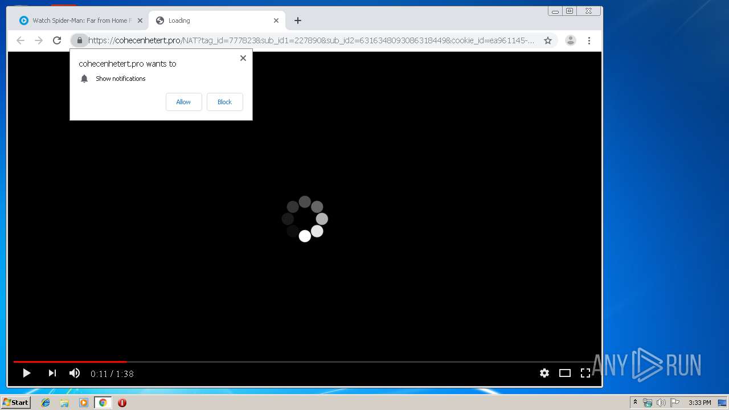Open Action Center flag icon
Viewport: 729px width, 410px height.
[x=675, y=403]
